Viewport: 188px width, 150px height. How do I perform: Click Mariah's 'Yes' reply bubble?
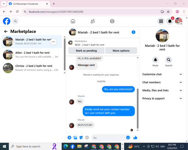point(80,101)
